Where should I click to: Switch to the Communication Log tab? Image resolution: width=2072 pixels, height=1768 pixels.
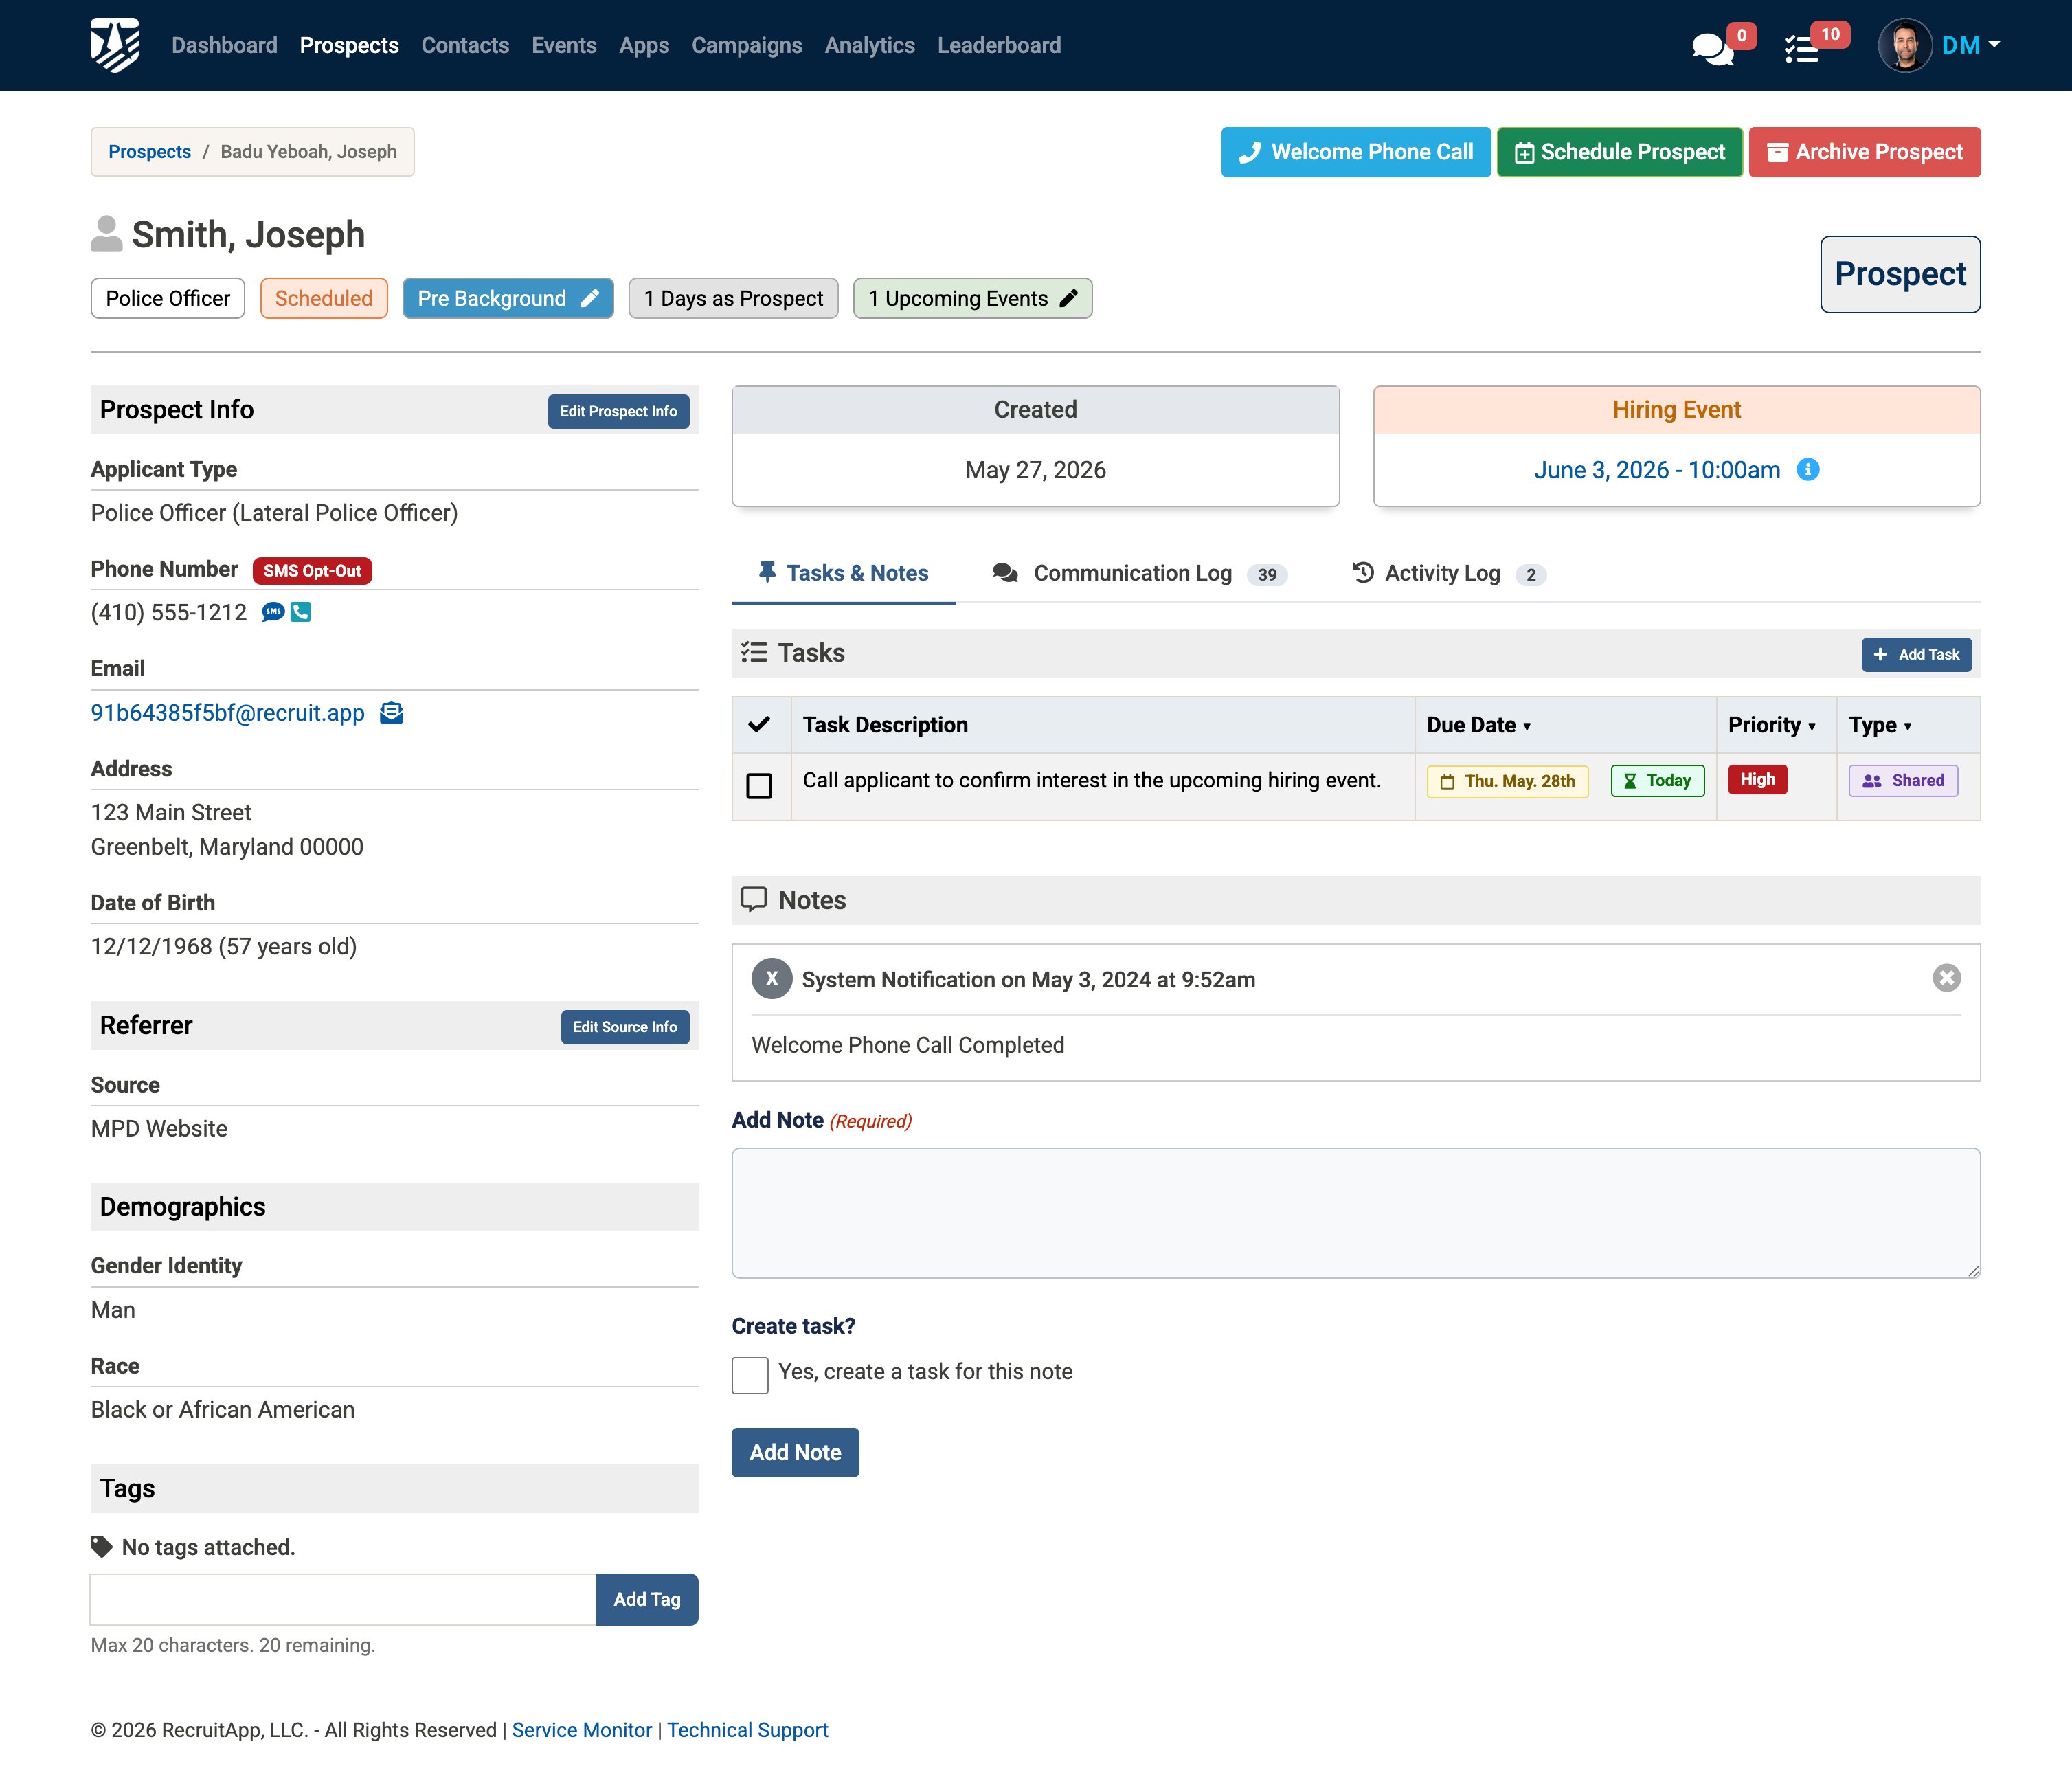click(x=1140, y=573)
